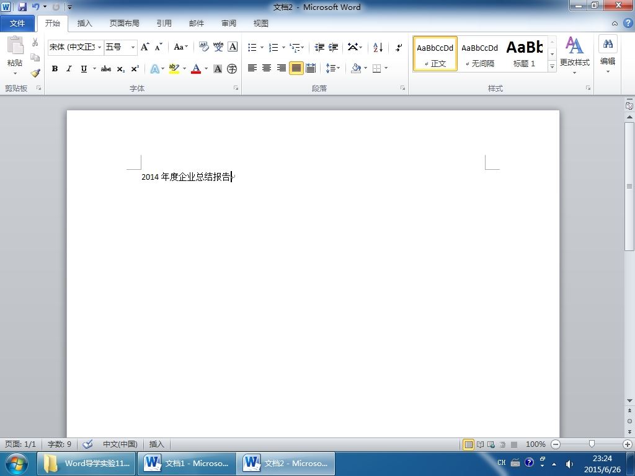The width and height of the screenshot is (635, 476).
Task: Click the Clear Formatting eraser icon
Action: [203, 47]
